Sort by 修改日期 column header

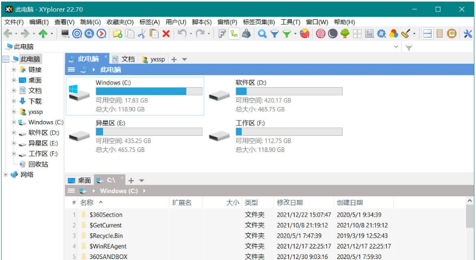click(303, 203)
